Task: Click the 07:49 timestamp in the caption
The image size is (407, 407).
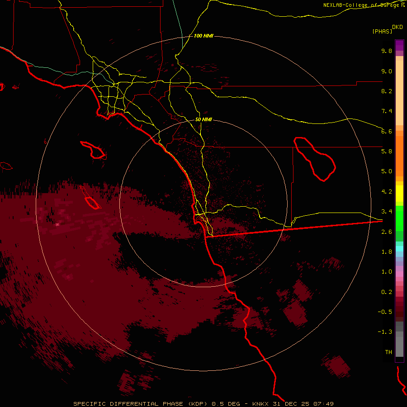Action: pos(323,404)
